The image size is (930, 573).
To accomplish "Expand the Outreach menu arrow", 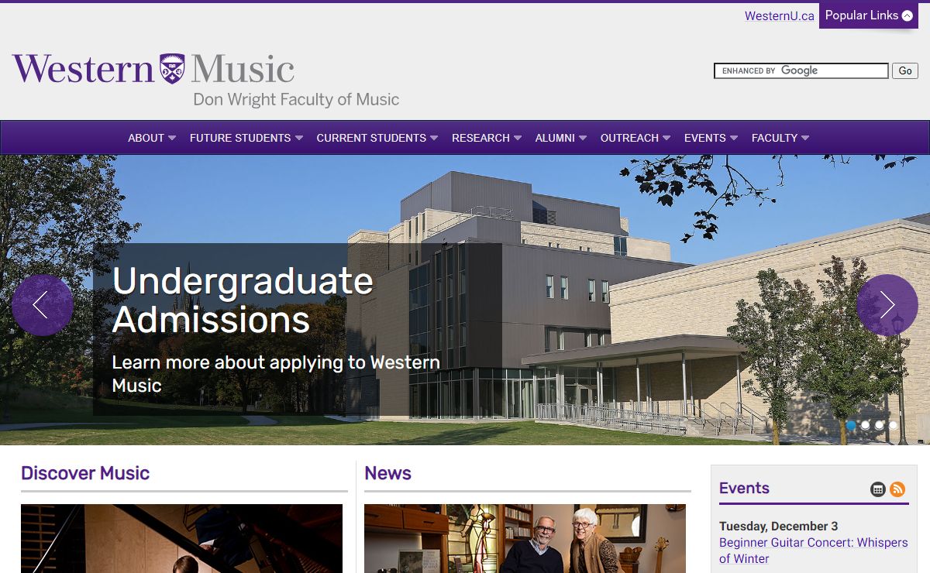I will click(666, 138).
